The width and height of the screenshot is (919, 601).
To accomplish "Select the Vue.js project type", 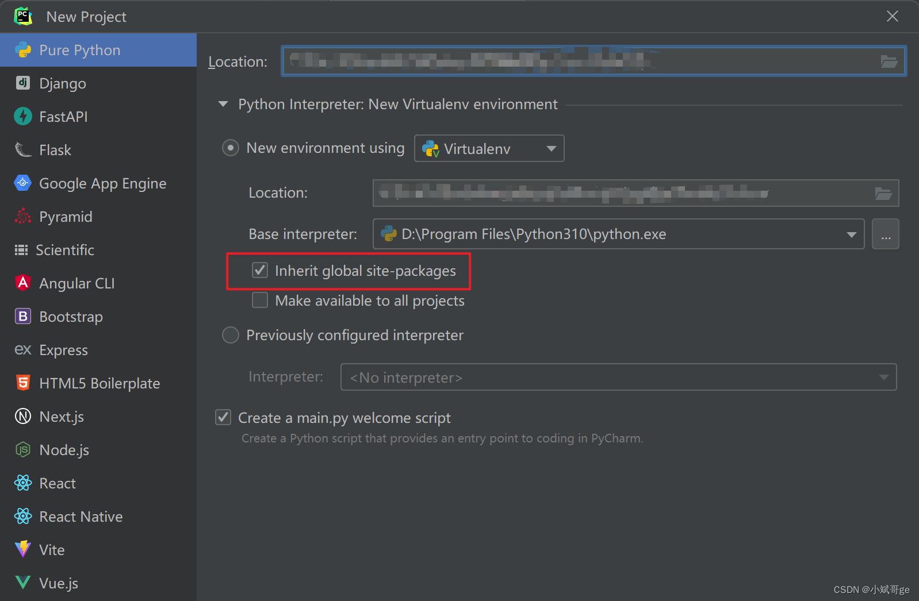I will (x=98, y=583).
